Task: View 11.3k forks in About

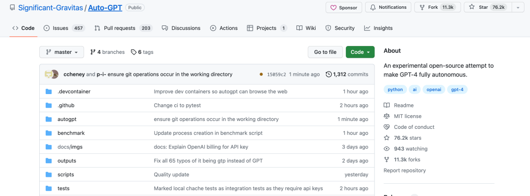Action: 402,159
